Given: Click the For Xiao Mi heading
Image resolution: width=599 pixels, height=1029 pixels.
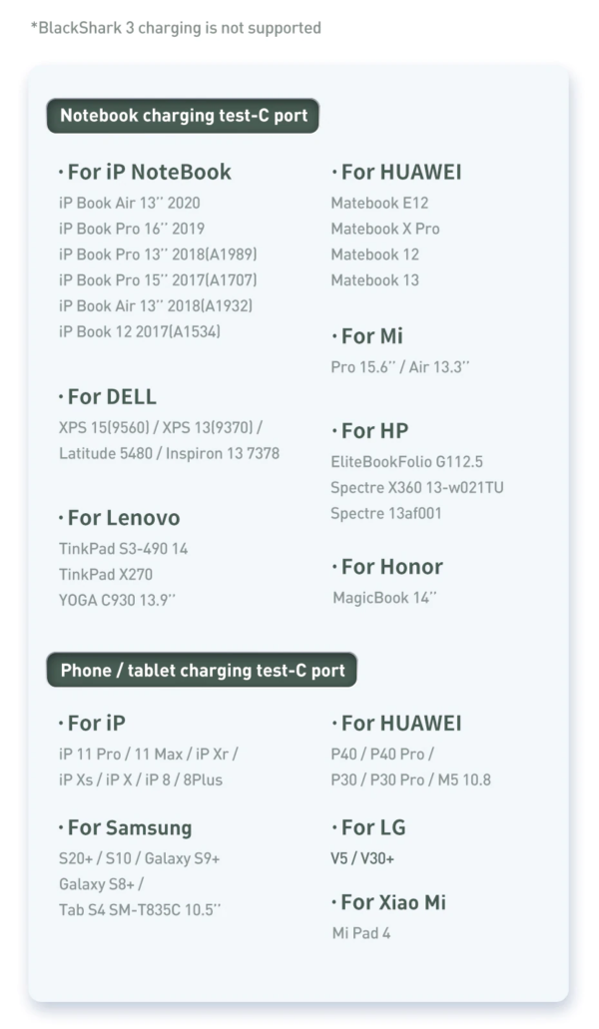Looking at the screenshot, I should (389, 902).
